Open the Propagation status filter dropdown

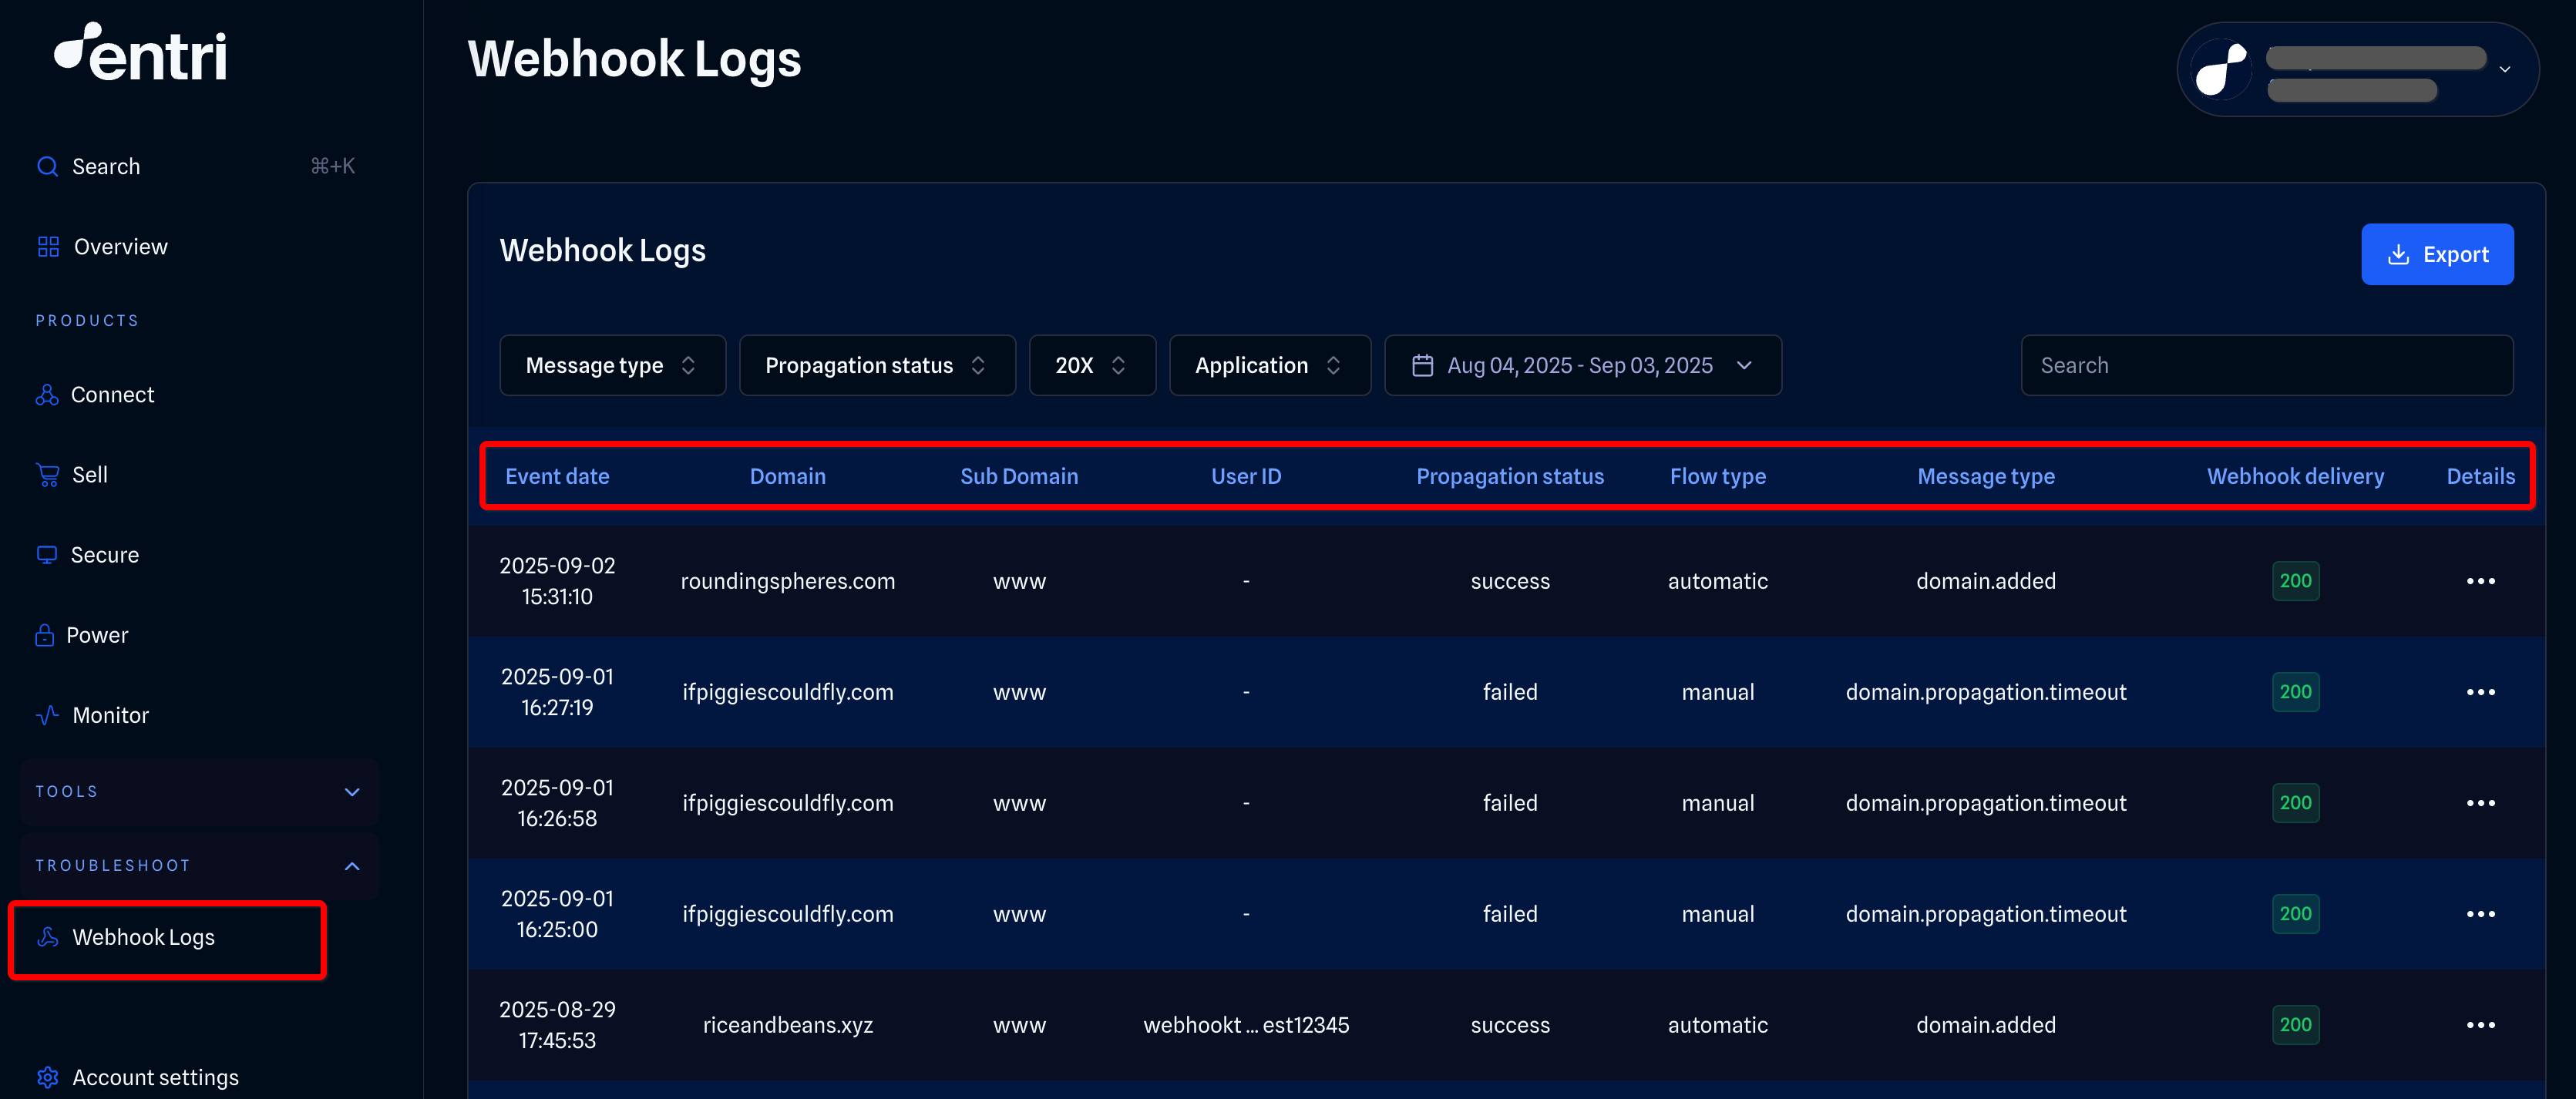(877, 365)
